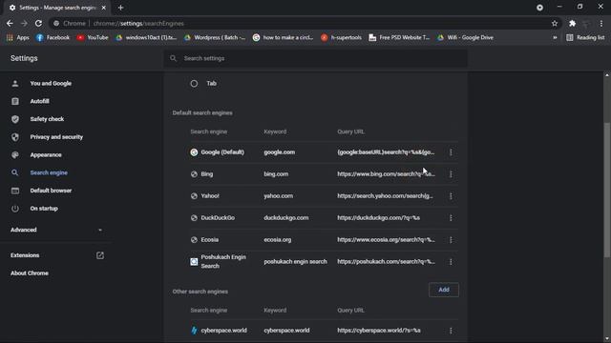This screenshot has height=343, width=611.
Task: Open the Autofill section
Action: (40, 101)
